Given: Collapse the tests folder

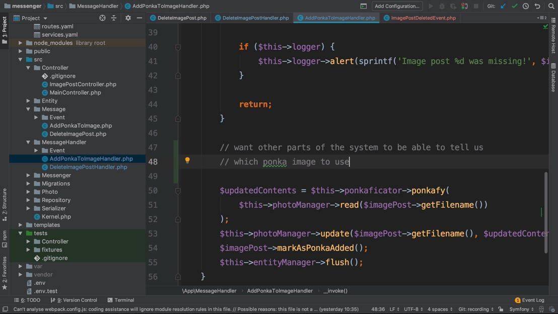Looking at the screenshot, I should coord(20,233).
